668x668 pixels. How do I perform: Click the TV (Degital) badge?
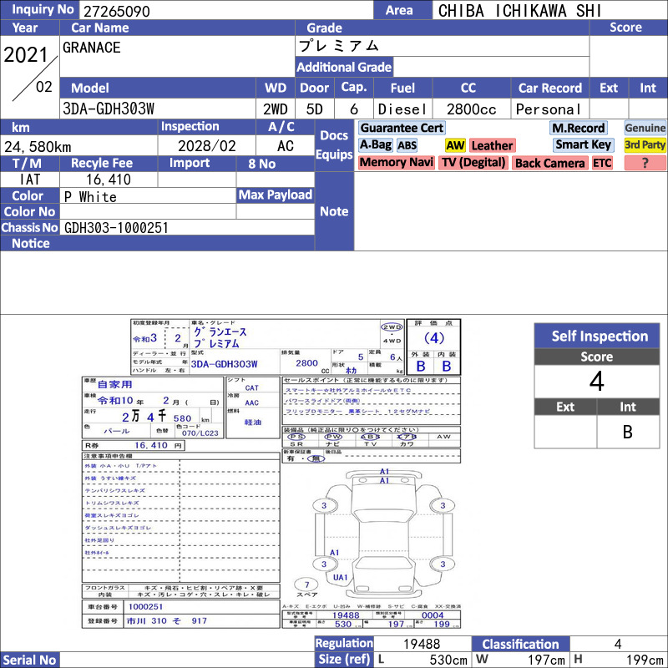pos(473,163)
